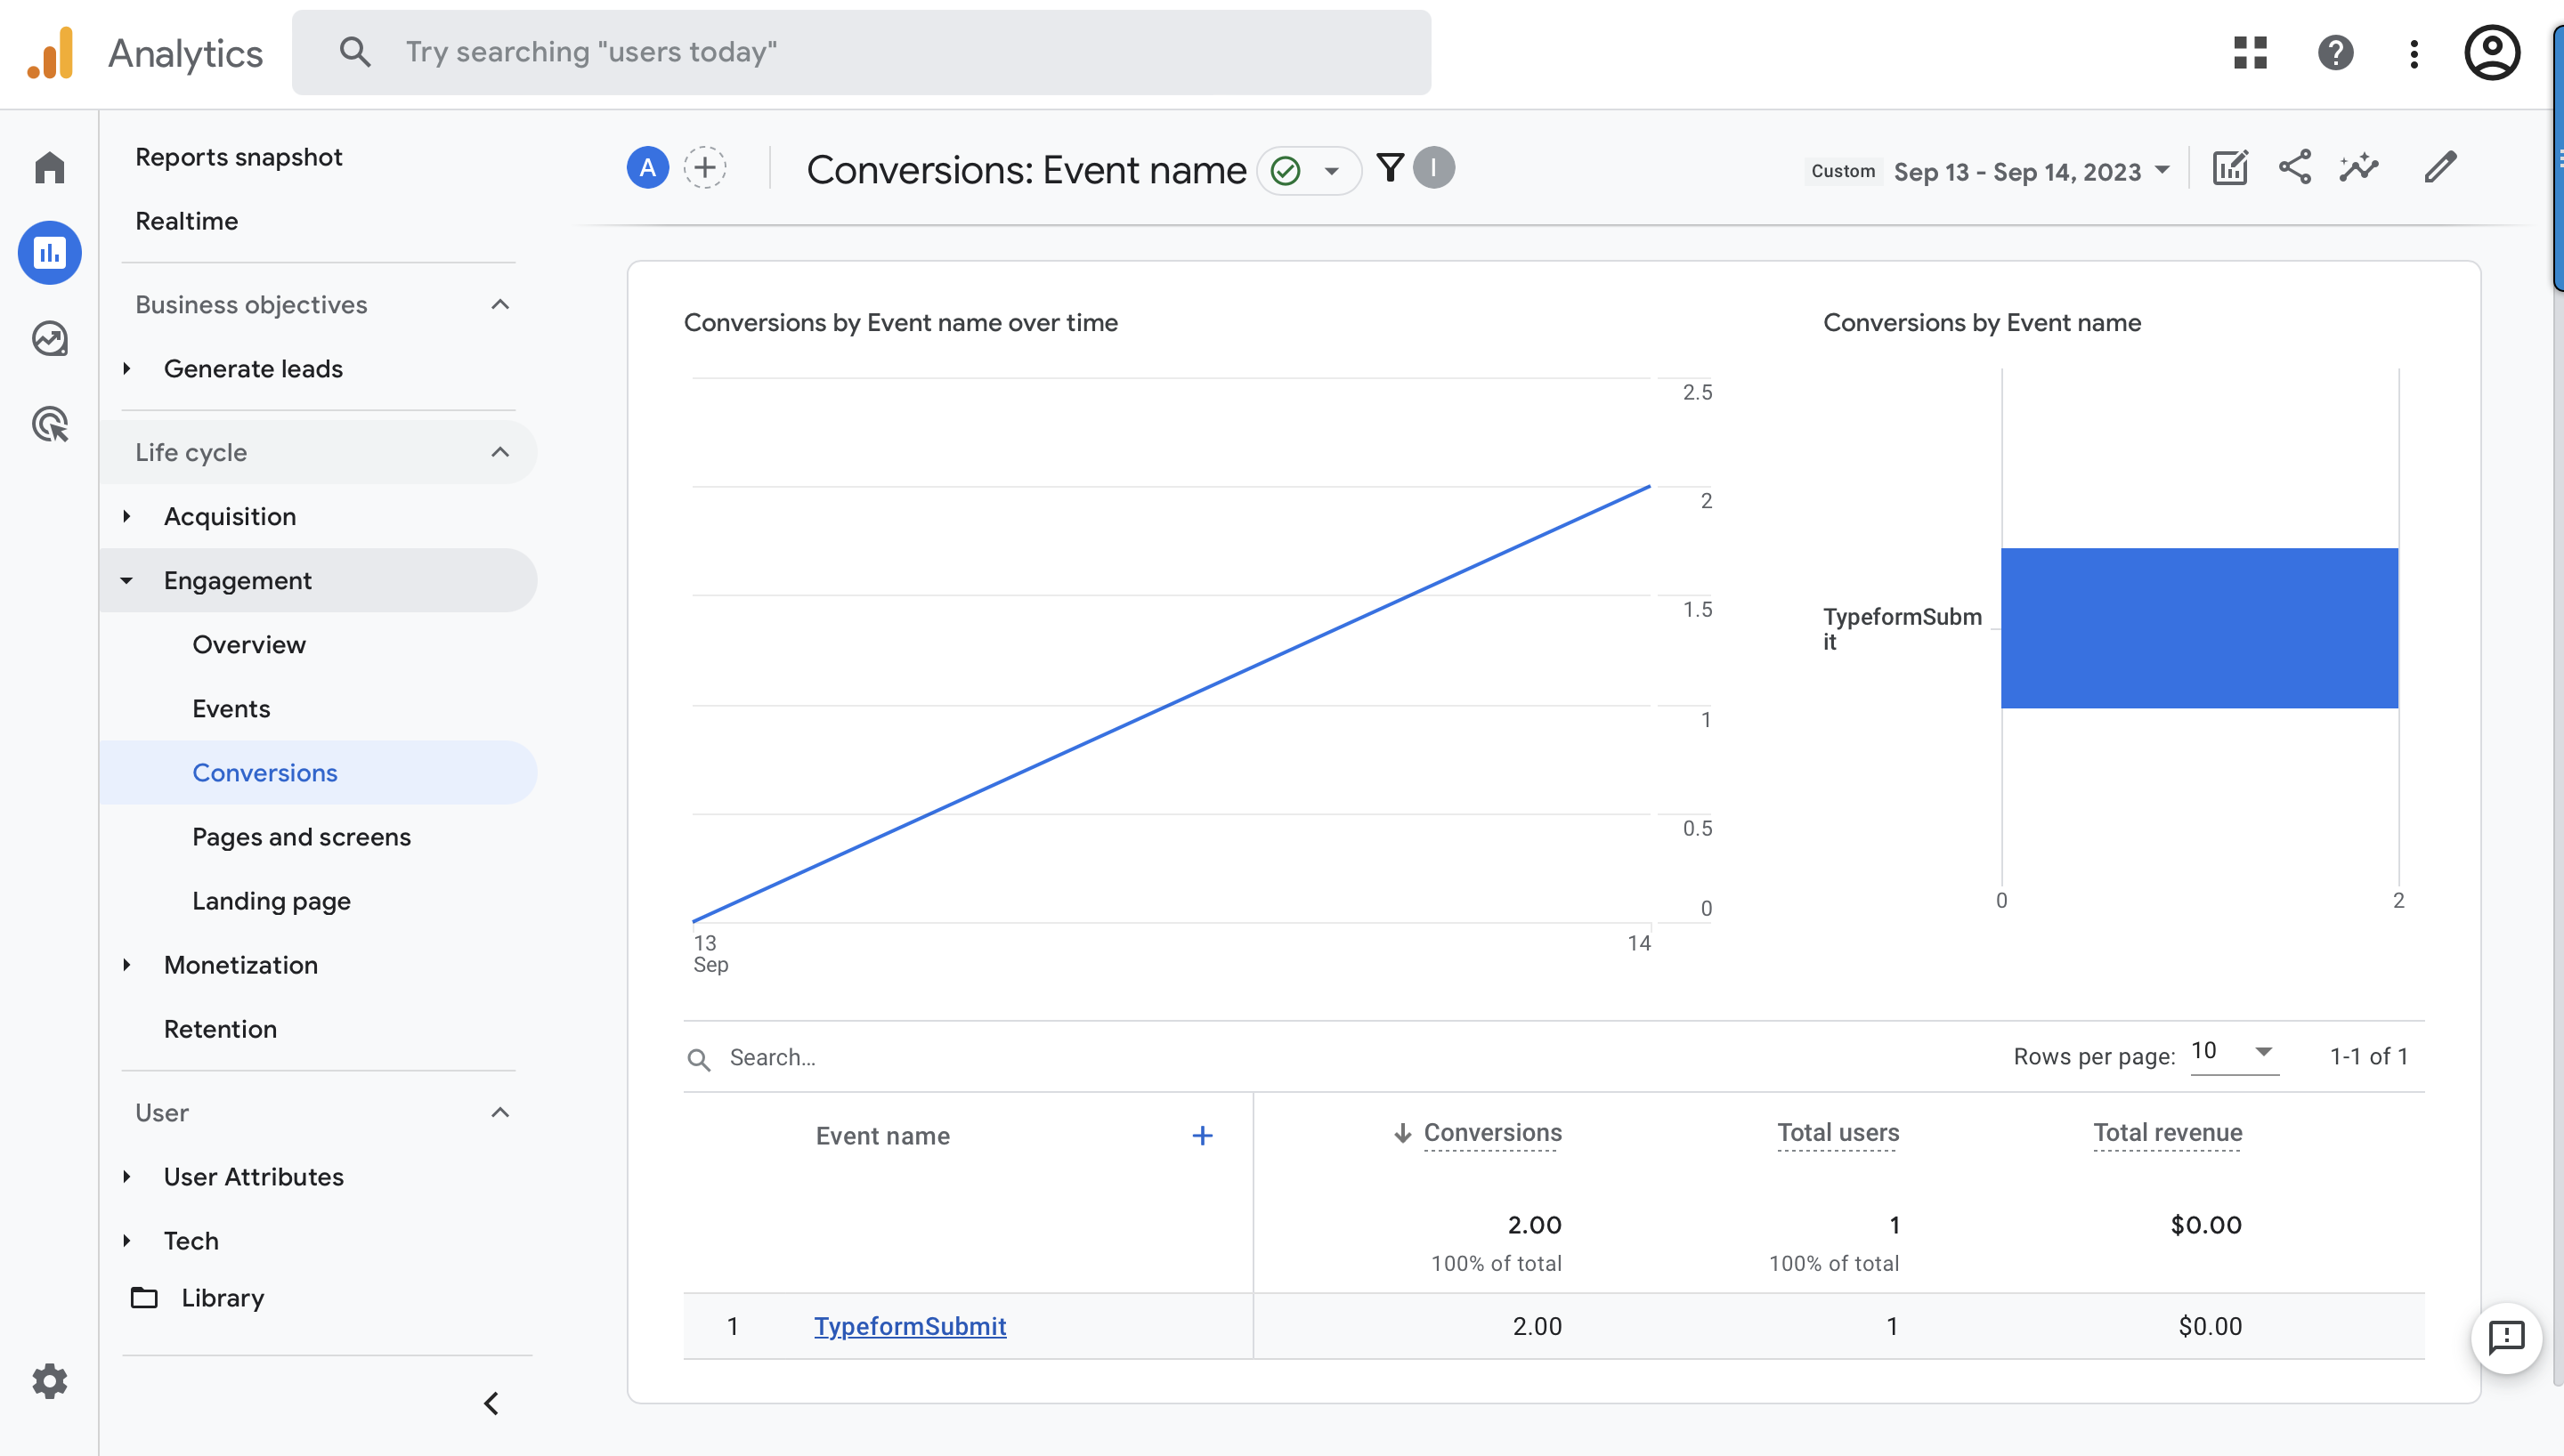This screenshot has width=2564, height=1456.
Task: Open Reports snapshot
Action: (239, 157)
